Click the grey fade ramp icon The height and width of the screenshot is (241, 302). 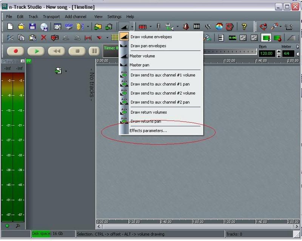pos(291,38)
